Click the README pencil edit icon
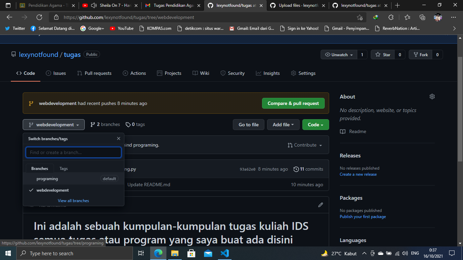The width and height of the screenshot is (463, 260). coord(321,205)
